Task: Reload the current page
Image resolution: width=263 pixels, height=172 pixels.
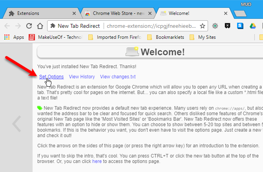Action: point(29,26)
